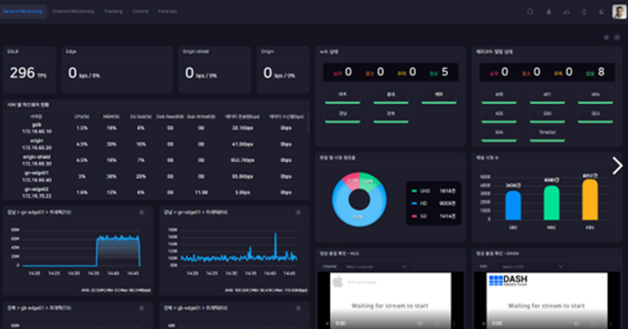Image resolution: width=628 pixels, height=329 pixels.
Task: Select the gn-edge01 172.16.60.40 server row
Action: coord(157,176)
